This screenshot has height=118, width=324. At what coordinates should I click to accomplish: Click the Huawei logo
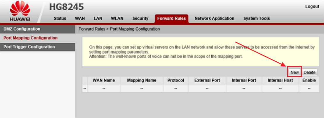20,11
